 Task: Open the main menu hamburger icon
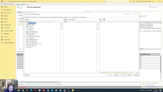[x=5, y=1]
